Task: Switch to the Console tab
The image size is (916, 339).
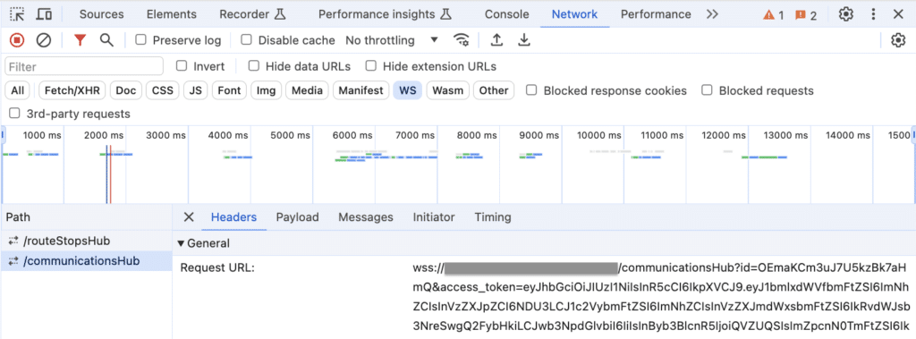Action: (x=506, y=14)
